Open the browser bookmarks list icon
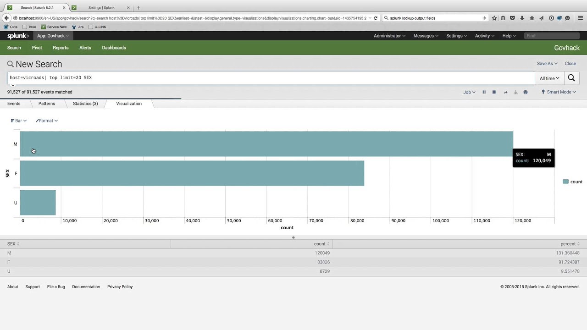This screenshot has height=330, width=587. [x=503, y=18]
